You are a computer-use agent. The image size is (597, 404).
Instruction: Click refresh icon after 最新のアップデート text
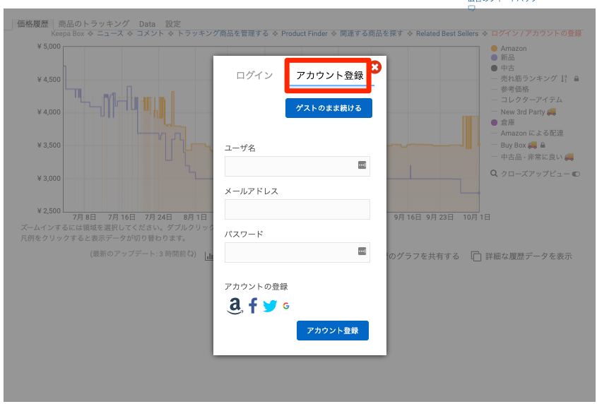[191, 254]
